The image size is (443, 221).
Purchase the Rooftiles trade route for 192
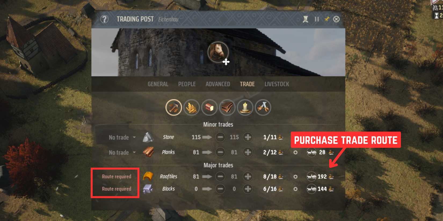(320, 177)
